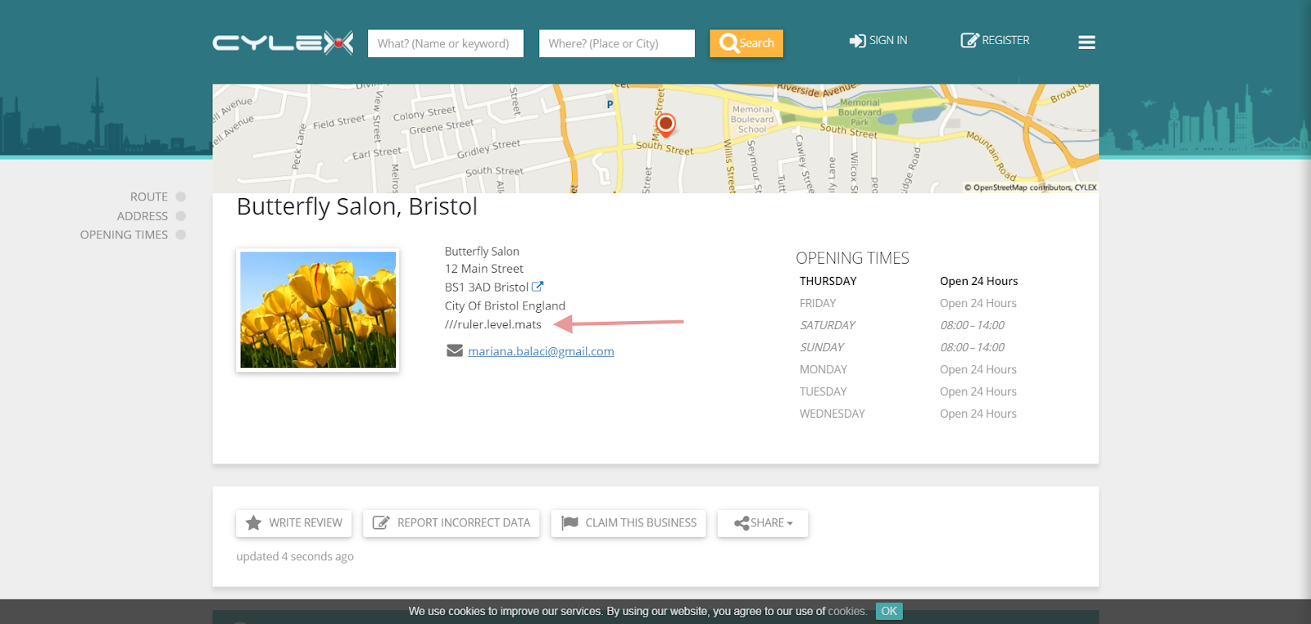1311x624 pixels.
Task: Click Sunday hours 08:00 - 14:00
Action: tap(973, 347)
